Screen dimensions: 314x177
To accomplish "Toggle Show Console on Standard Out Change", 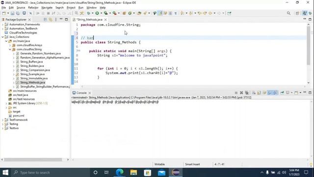I will tap(270, 93).
